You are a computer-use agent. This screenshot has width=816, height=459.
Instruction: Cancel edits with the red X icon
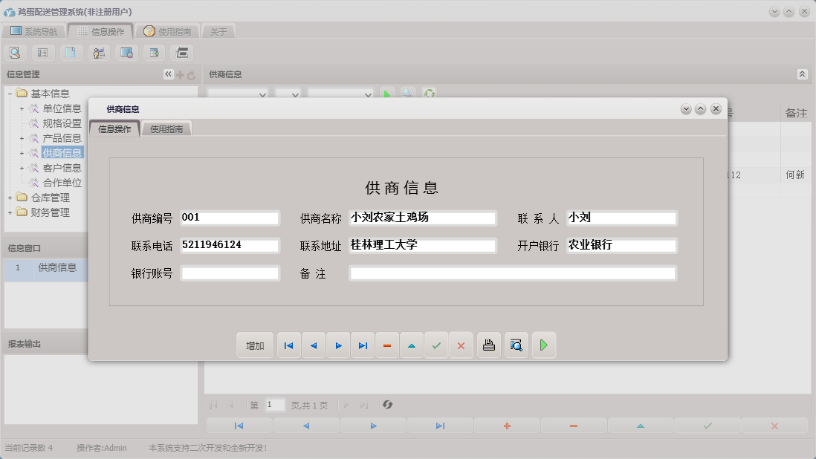[461, 345]
